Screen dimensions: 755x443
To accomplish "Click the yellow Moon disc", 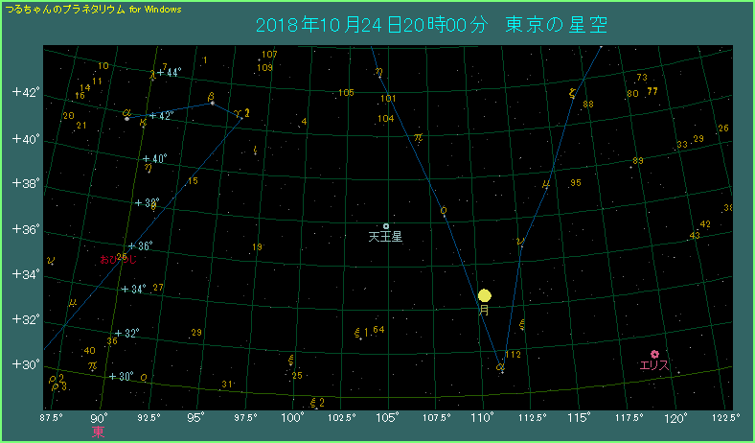I will point(485,295).
